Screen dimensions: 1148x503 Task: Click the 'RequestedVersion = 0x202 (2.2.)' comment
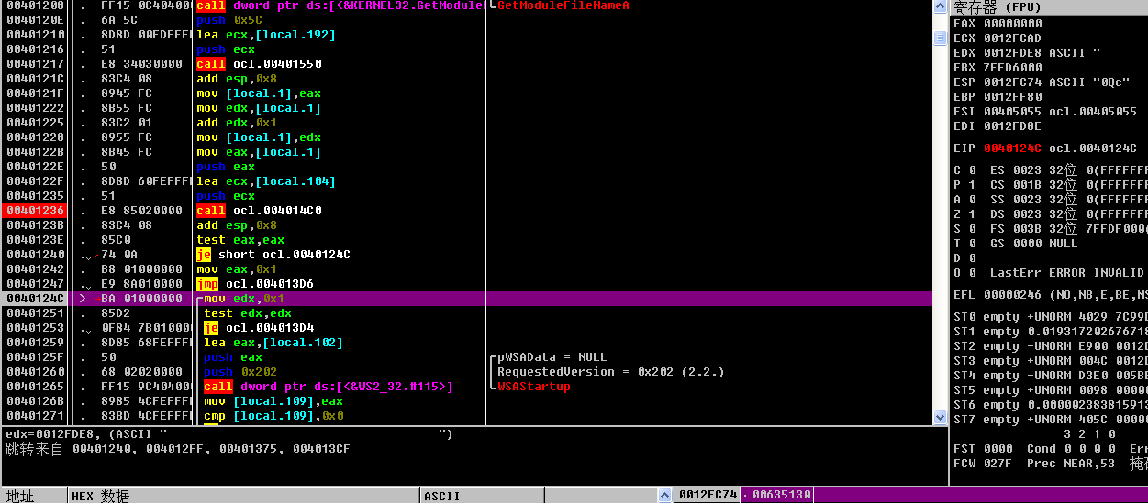(x=611, y=372)
